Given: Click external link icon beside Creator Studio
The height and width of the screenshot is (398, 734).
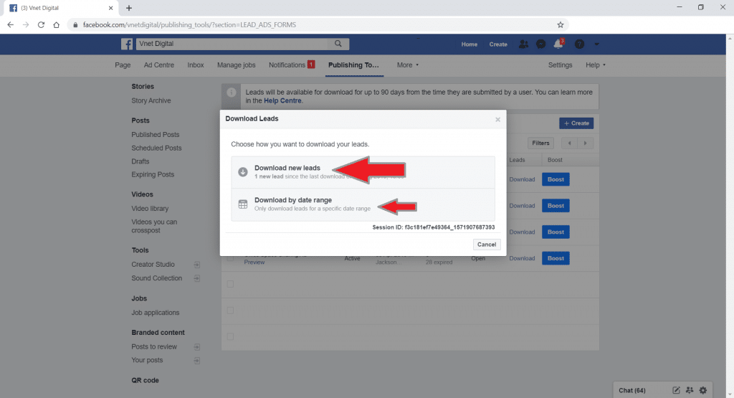Looking at the screenshot, I should coord(197,265).
